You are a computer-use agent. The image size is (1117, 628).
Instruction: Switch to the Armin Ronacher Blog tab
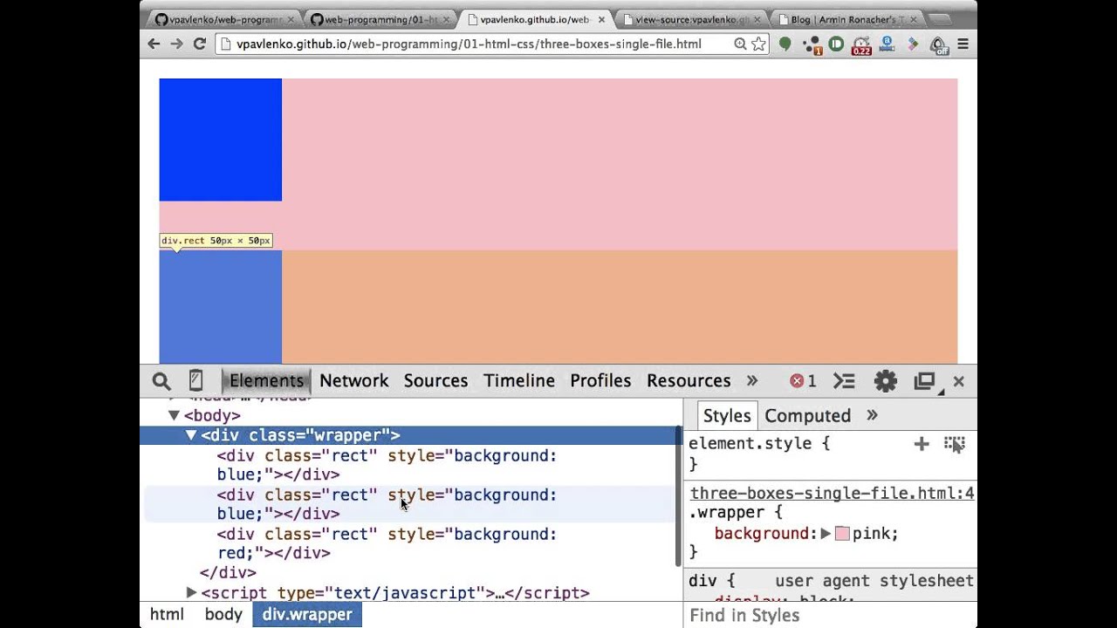coord(846,19)
